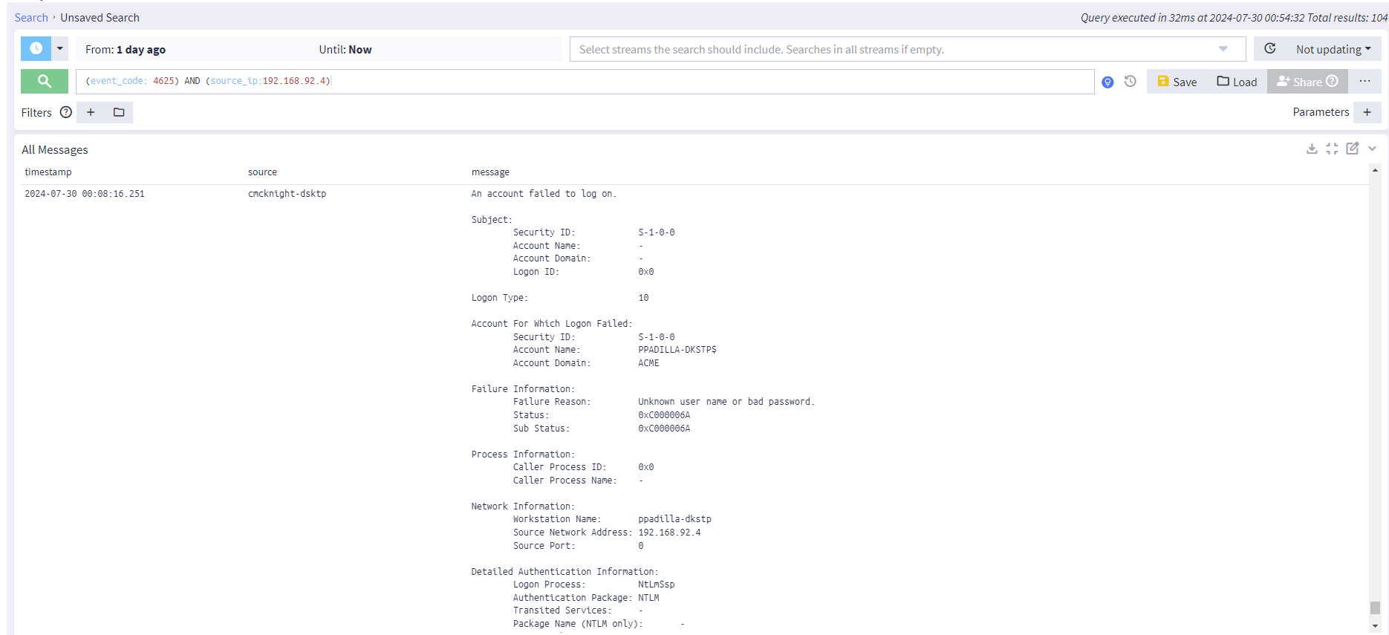The image size is (1389, 635).
Task: Open the streams selection dropdown
Action: 1223,49
